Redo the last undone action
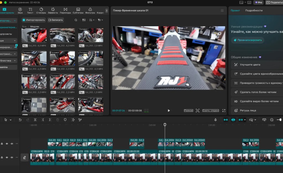This screenshot has height=173, width=283. click(x=28, y=120)
